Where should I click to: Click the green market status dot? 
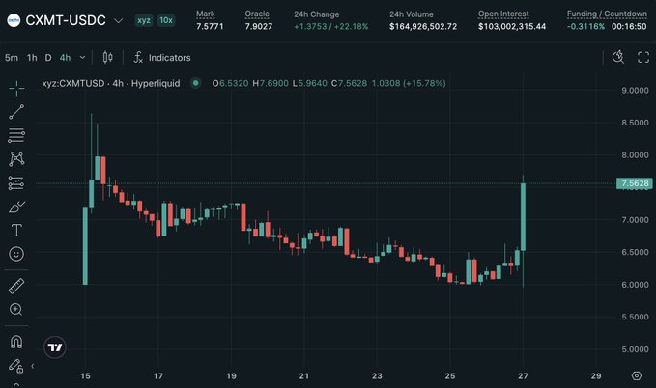tap(195, 83)
